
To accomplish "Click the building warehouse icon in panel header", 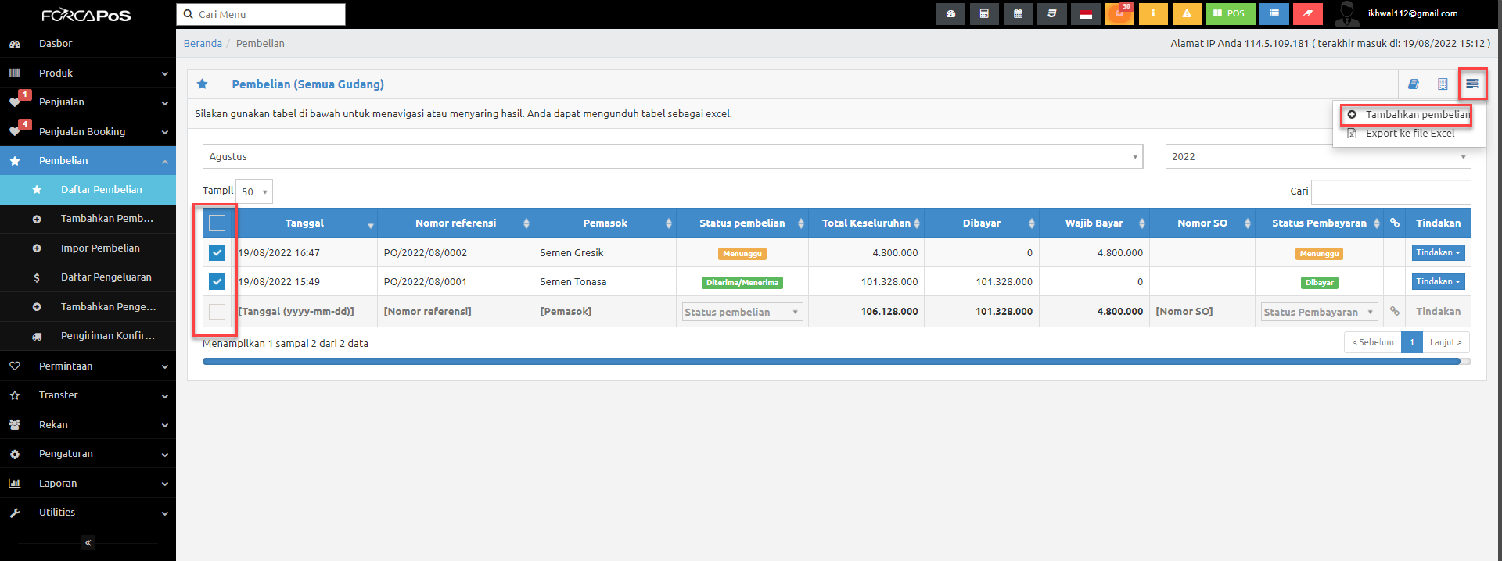I will [1443, 84].
